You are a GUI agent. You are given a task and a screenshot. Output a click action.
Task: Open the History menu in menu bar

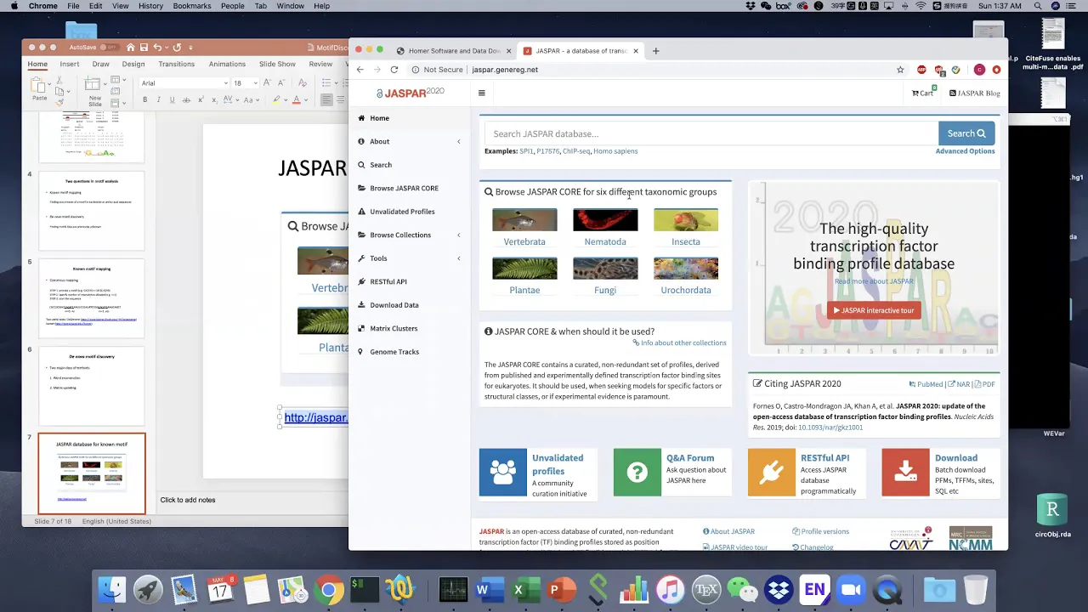[150, 6]
